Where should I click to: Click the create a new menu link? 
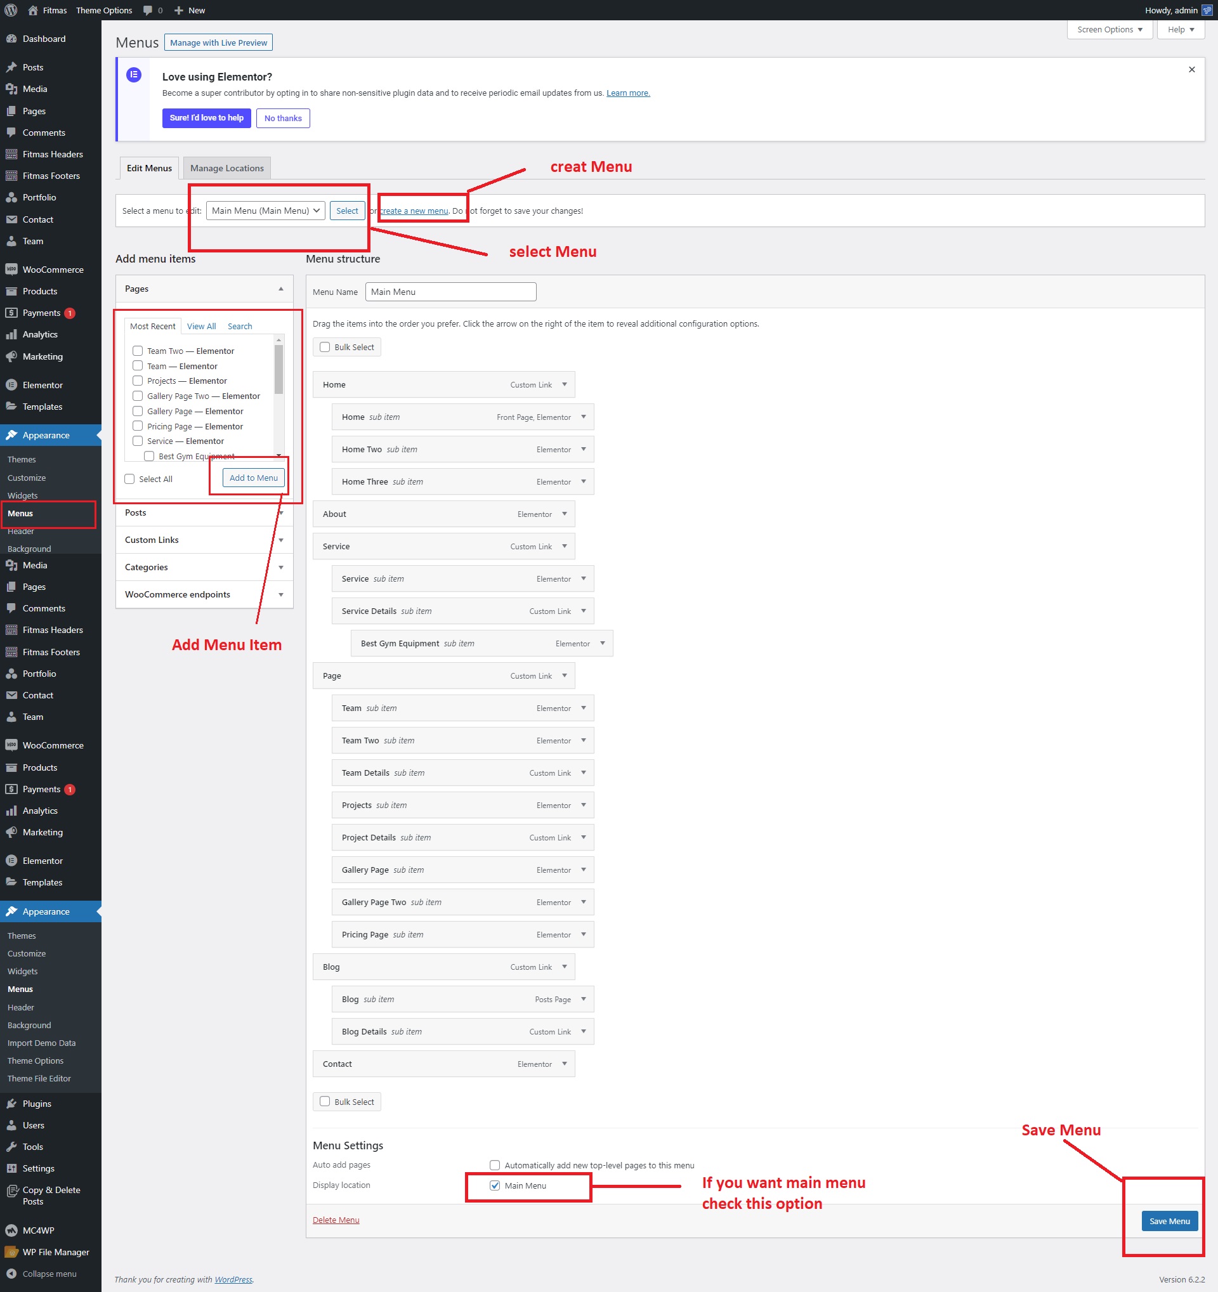coord(414,211)
